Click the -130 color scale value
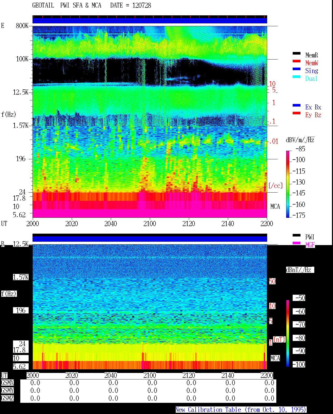Image resolution: width=333 pixels, height=414 pixels. tap(299, 182)
